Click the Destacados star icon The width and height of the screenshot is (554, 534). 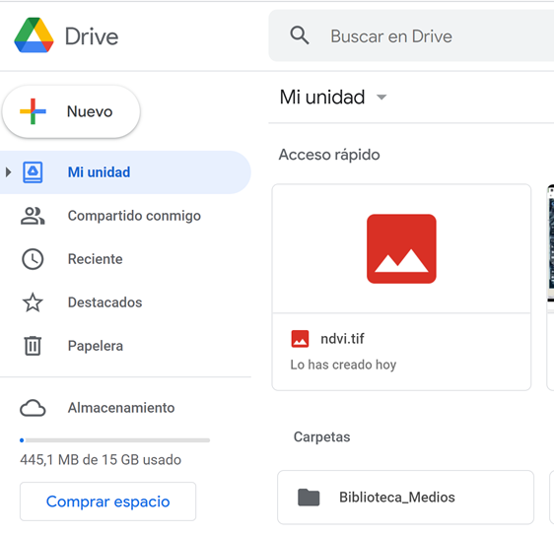[33, 302]
